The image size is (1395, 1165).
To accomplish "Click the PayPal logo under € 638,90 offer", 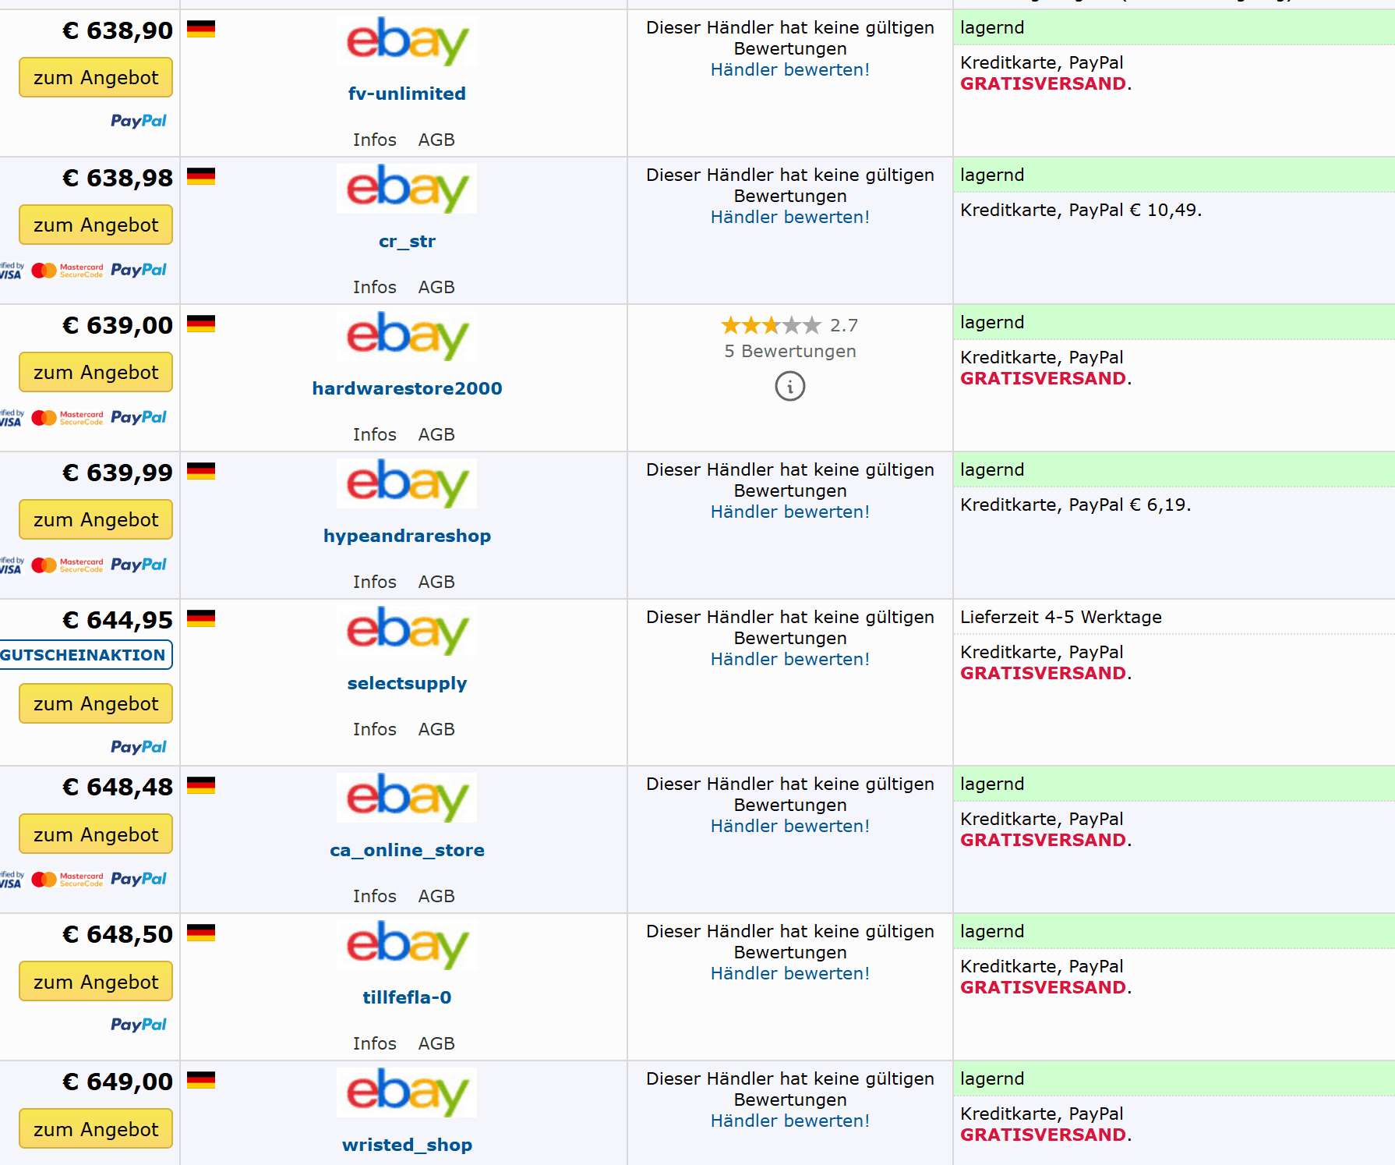I will [x=139, y=121].
